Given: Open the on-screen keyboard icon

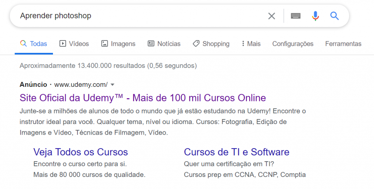Looking at the screenshot, I should pyautogui.click(x=295, y=16).
